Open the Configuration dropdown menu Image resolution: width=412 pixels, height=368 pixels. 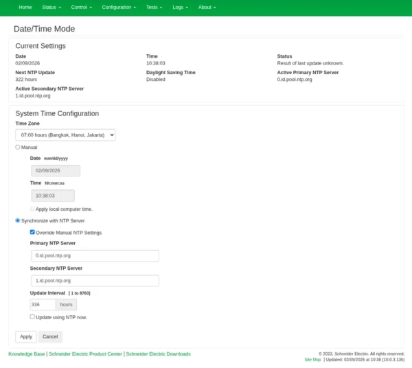(118, 7)
